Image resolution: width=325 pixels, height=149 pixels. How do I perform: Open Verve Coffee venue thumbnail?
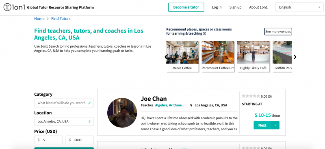tap(182, 52)
